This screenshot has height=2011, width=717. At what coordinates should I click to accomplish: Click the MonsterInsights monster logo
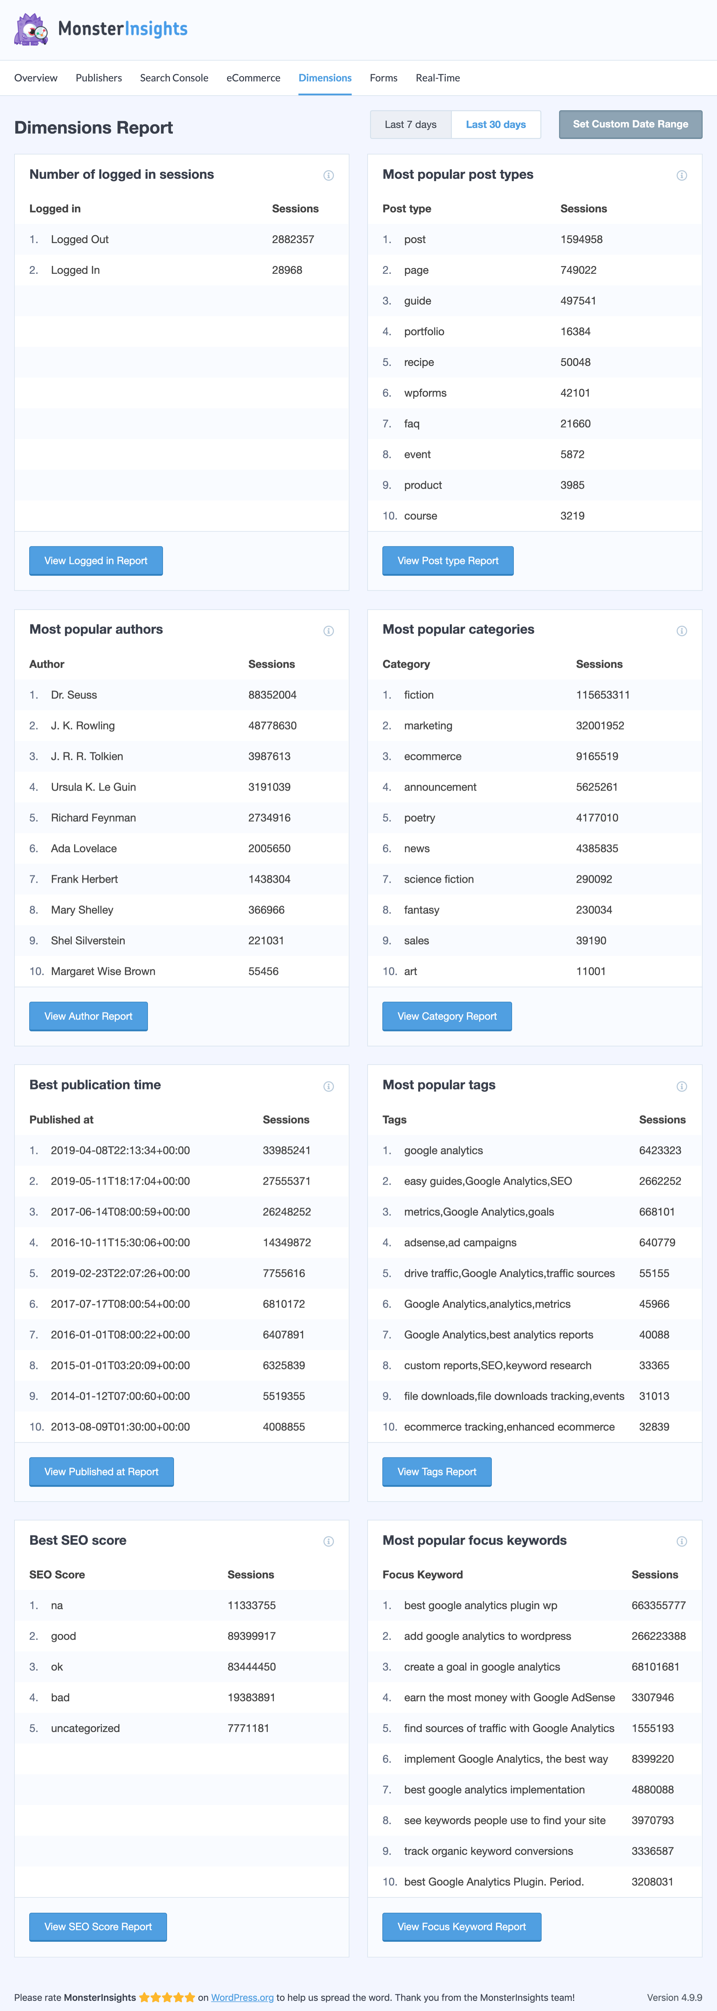coord(31,30)
